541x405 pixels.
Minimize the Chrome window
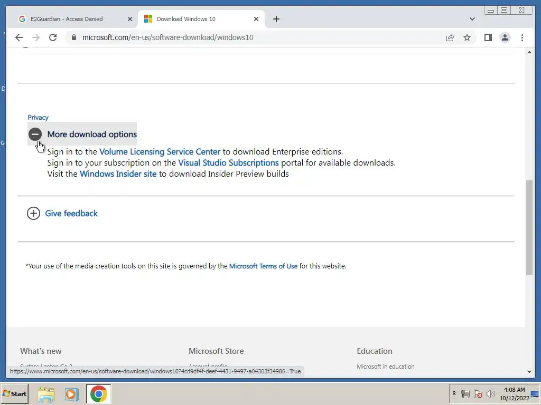point(491,11)
